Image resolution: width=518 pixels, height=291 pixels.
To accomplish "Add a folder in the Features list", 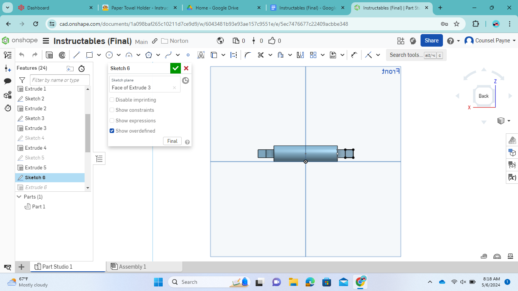I will (x=70, y=69).
